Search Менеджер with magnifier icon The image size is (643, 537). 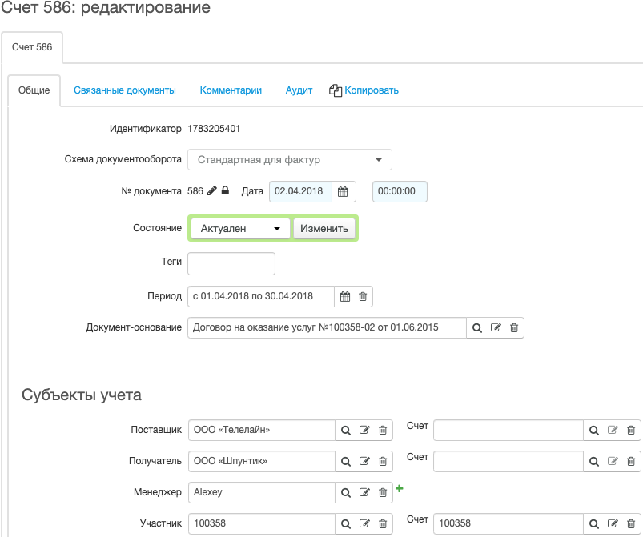(346, 493)
